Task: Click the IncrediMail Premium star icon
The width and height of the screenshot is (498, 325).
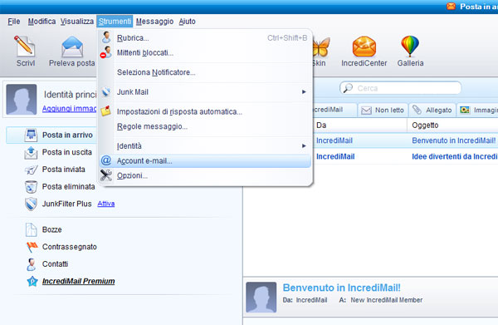Action: point(32,281)
